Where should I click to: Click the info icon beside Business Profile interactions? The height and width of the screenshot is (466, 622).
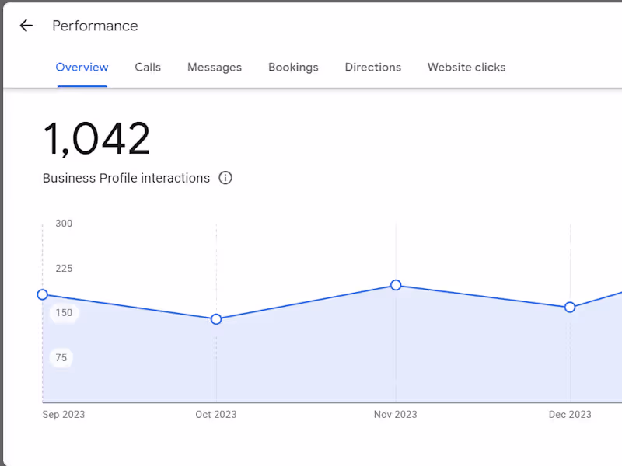click(225, 178)
